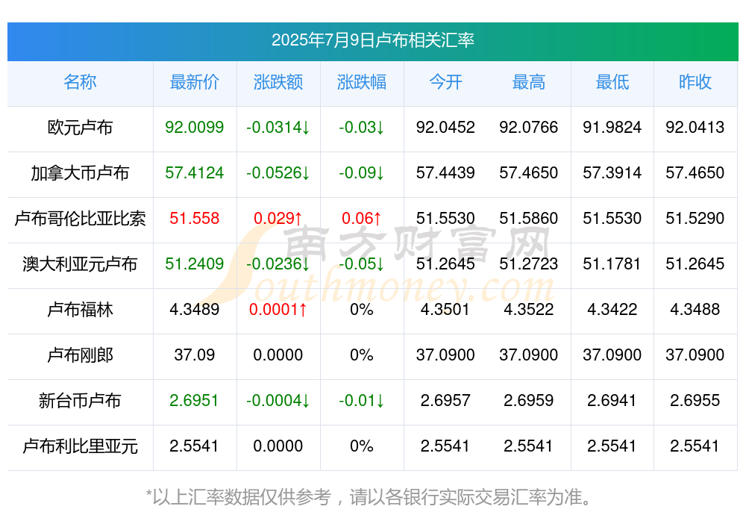Click the 0% cell in 卢布刚郎 row

pos(362,355)
